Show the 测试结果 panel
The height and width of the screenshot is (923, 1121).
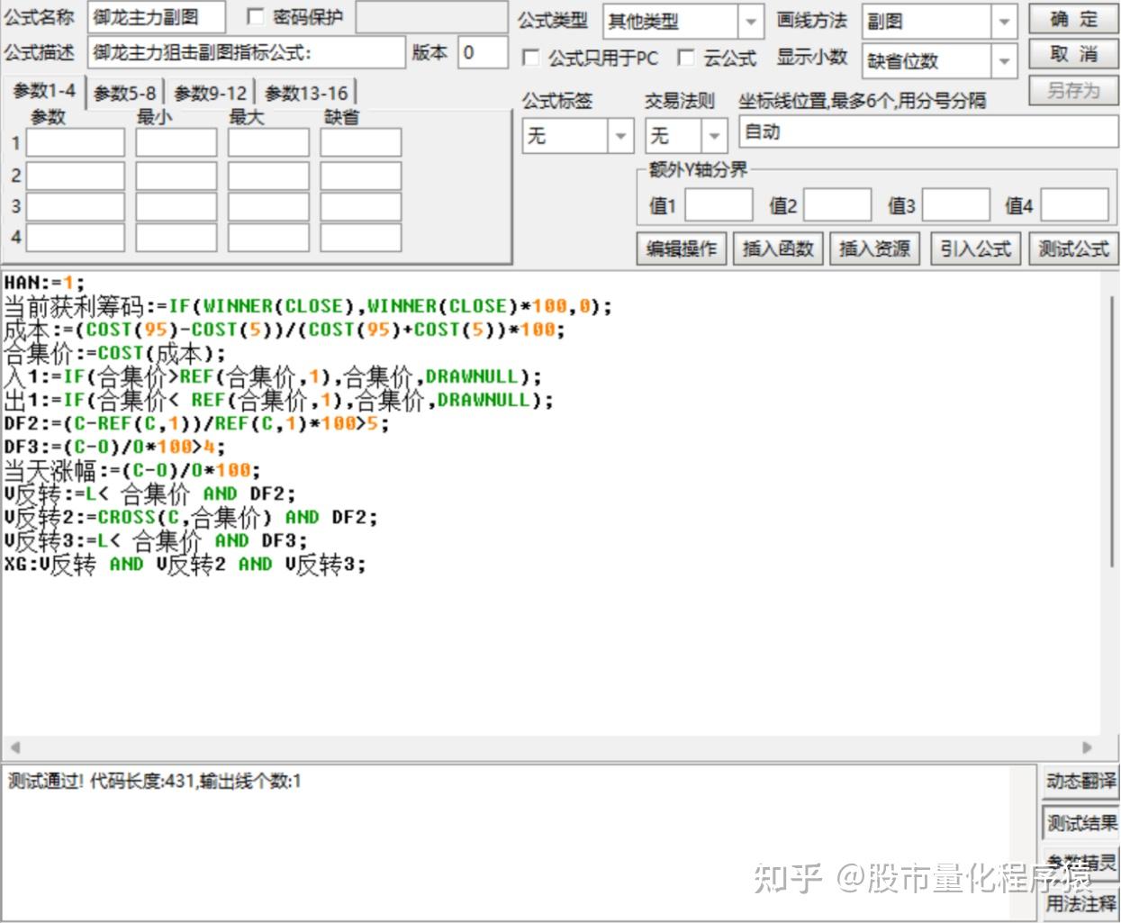[x=1080, y=822]
